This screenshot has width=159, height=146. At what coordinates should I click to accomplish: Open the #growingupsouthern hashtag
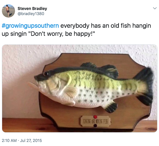(x=30, y=26)
